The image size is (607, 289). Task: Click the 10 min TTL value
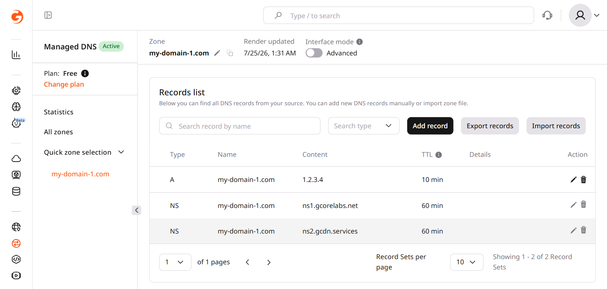pos(432,180)
